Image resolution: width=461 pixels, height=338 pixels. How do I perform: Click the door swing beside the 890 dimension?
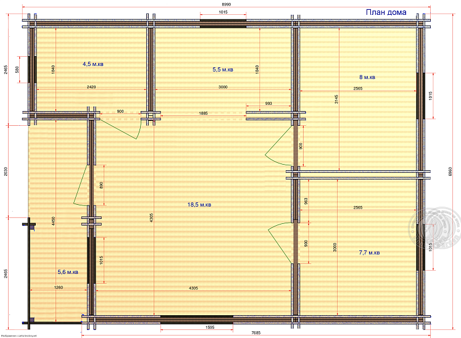click(83, 185)
